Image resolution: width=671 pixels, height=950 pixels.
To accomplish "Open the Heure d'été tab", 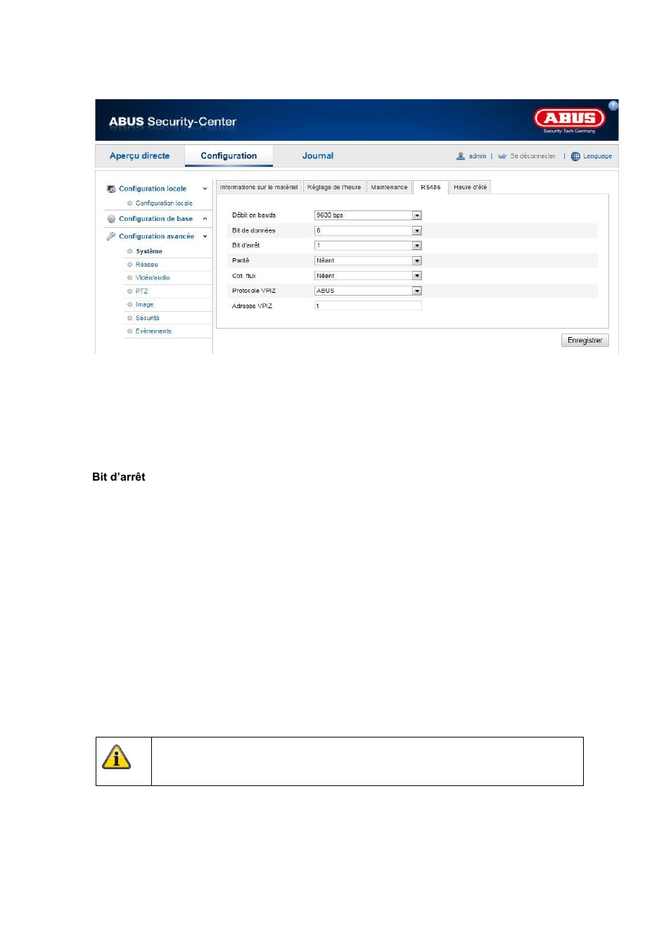I will click(x=470, y=187).
